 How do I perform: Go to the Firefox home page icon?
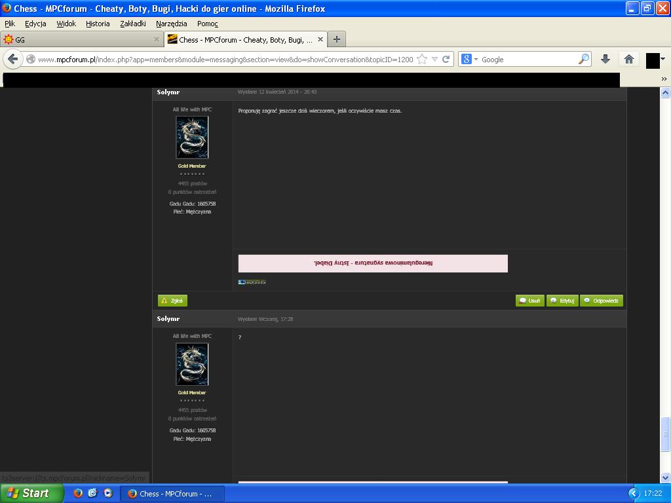628,59
